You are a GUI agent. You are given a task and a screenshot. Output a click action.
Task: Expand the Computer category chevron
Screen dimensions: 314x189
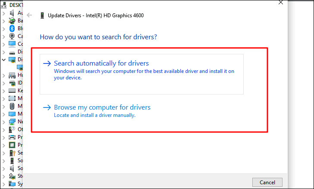tap(3, 44)
